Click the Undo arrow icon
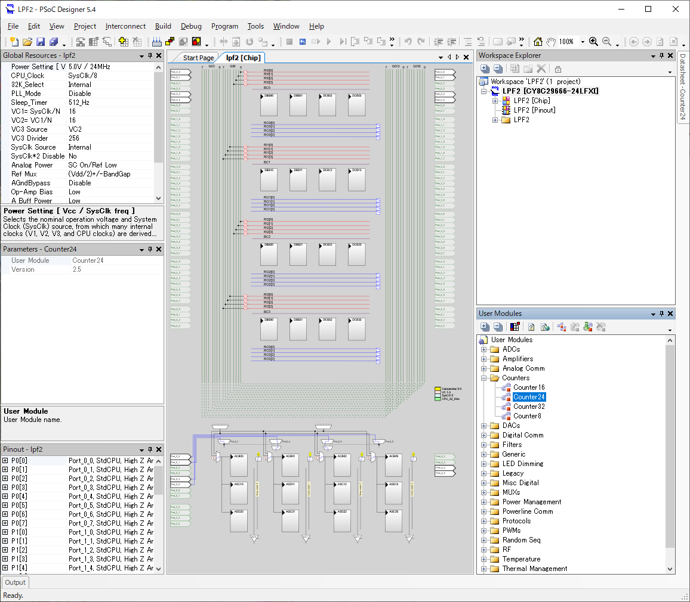The height and width of the screenshot is (602, 690). pos(408,42)
